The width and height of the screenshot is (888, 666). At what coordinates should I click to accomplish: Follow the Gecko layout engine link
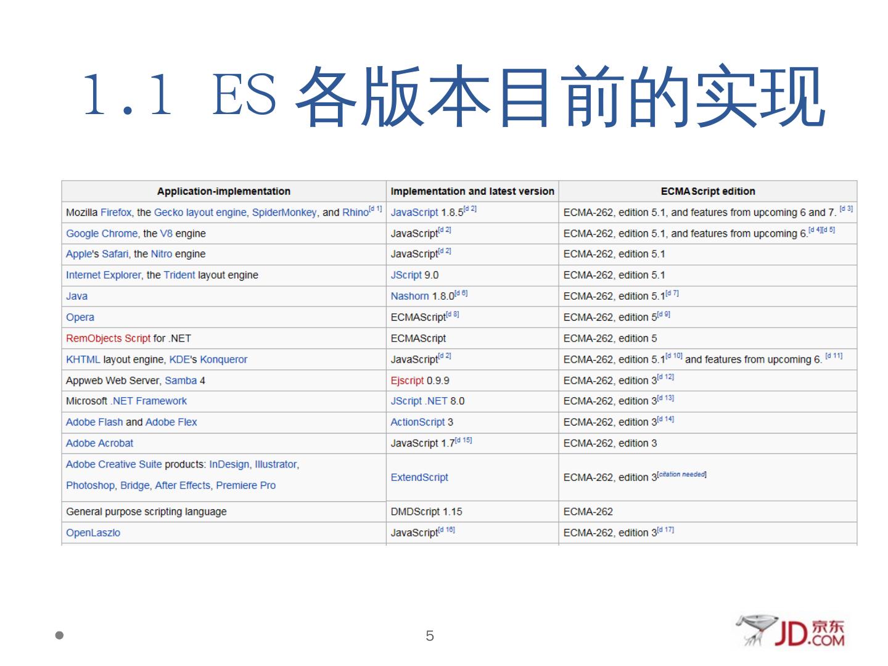coord(200,213)
